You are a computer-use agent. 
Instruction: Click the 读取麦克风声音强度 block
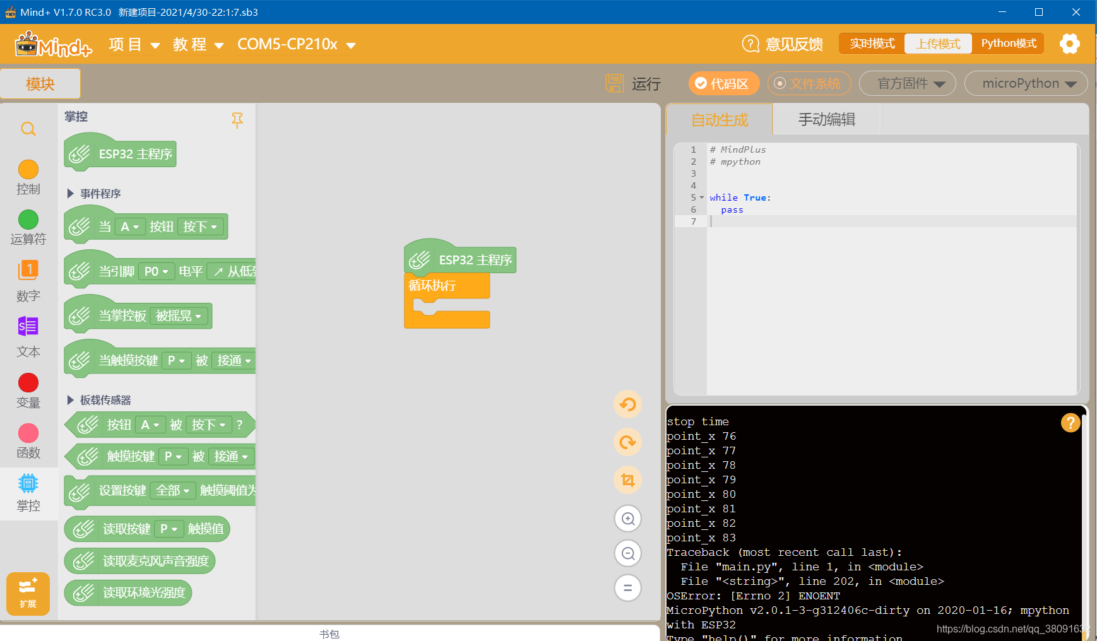point(139,561)
